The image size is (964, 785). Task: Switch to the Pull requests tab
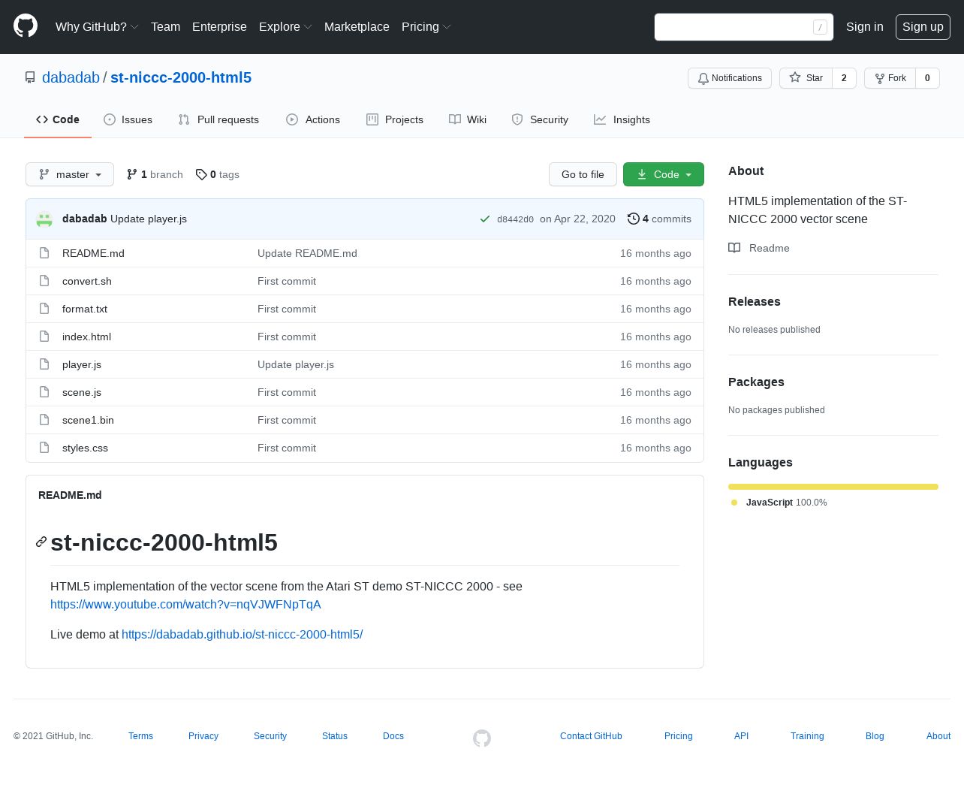218,119
